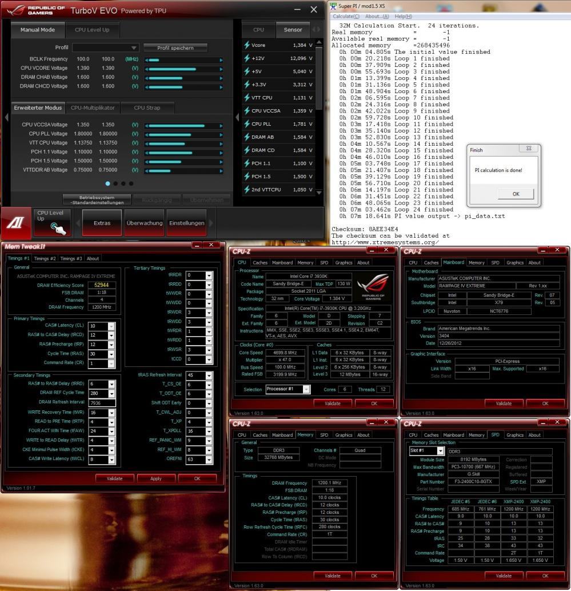
Task: Click the Vcore lightning bolt icon
Action: (247, 45)
